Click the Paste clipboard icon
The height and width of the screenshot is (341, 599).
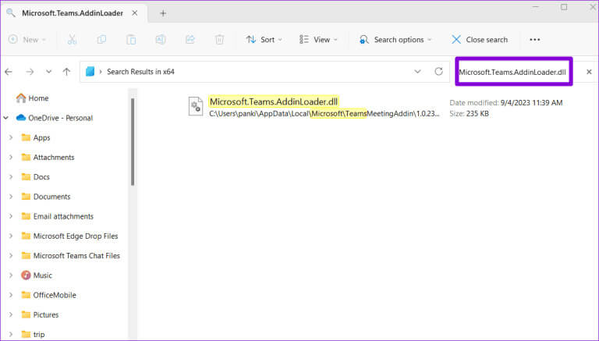(131, 39)
